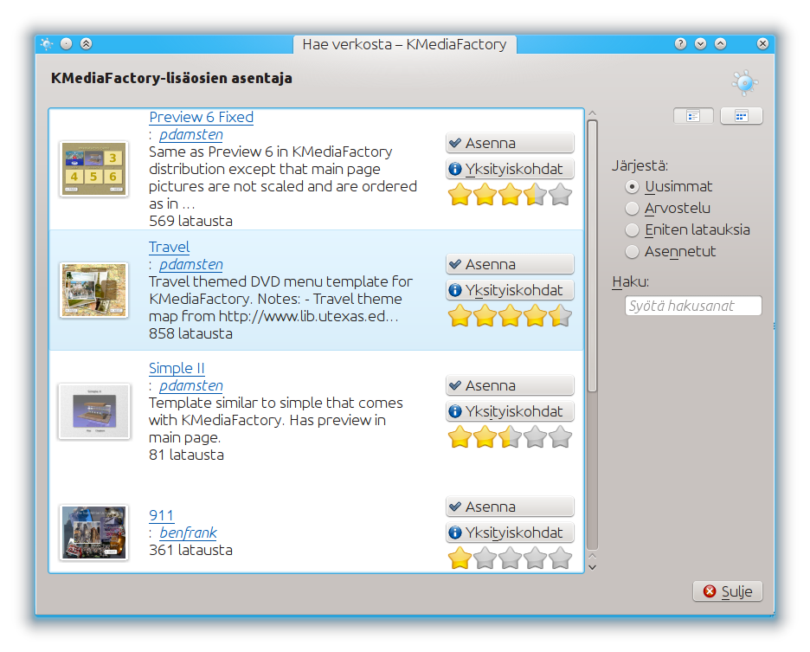Open details for Preview 6 Fixed
This screenshot has height=652, width=810.
510,169
